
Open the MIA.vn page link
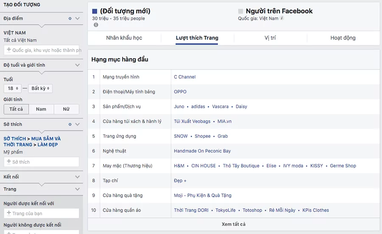click(225, 121)
